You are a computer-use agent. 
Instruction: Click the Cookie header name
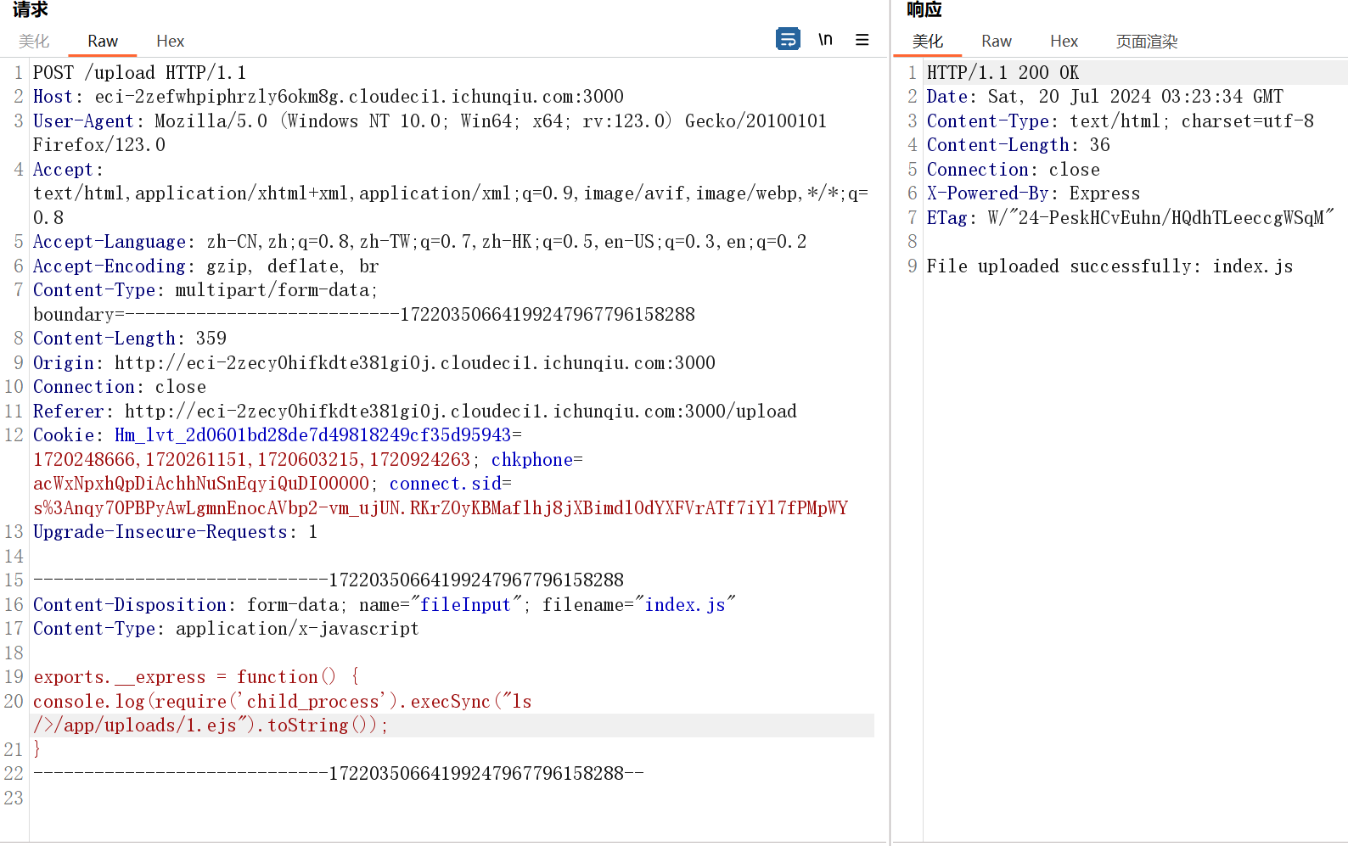(63, 435)
